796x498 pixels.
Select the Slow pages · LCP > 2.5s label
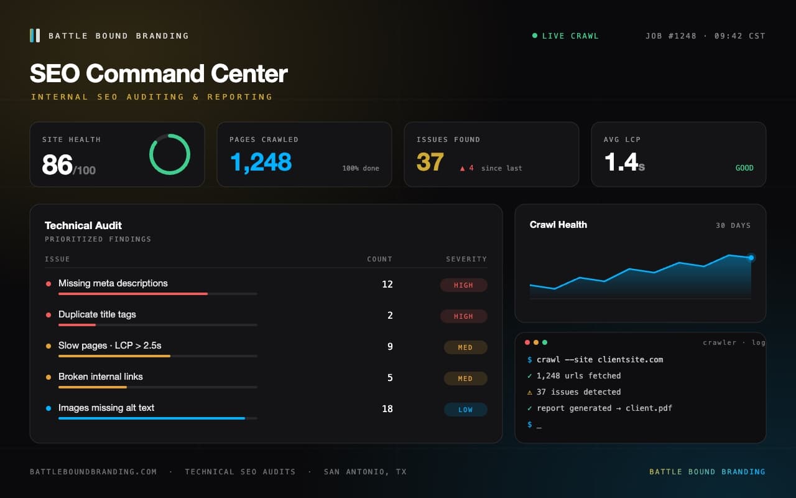(110, 345)
